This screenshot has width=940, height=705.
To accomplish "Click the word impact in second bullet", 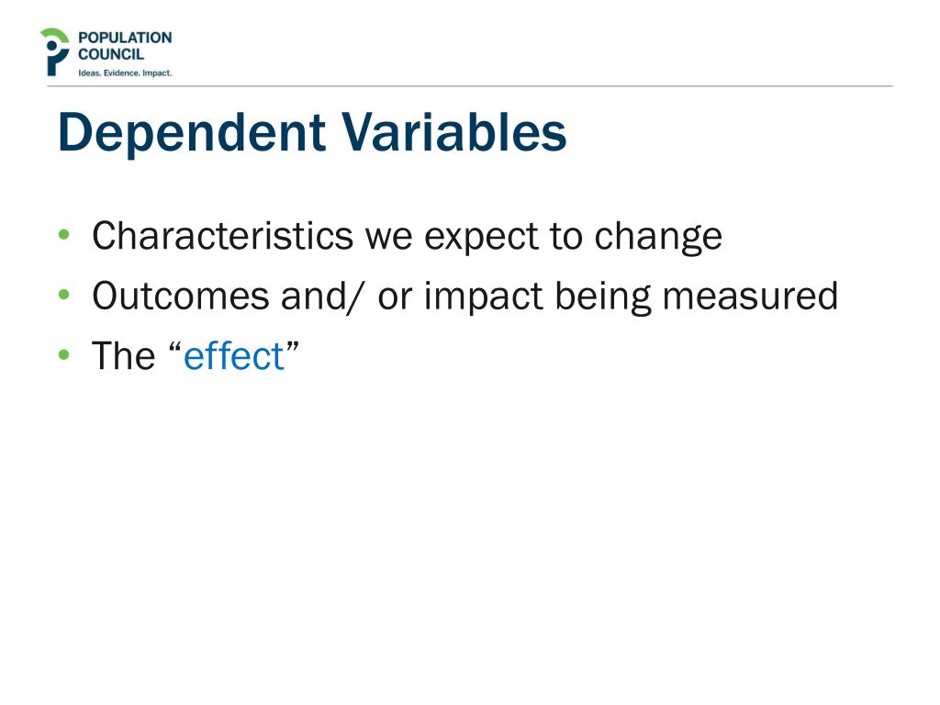I will point(483,297).
